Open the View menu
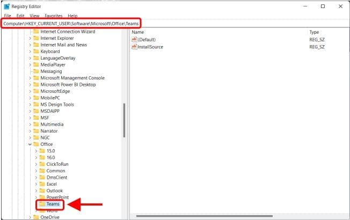Image resolution: width=350 pixels, height=220 pixels. (35, 16)
